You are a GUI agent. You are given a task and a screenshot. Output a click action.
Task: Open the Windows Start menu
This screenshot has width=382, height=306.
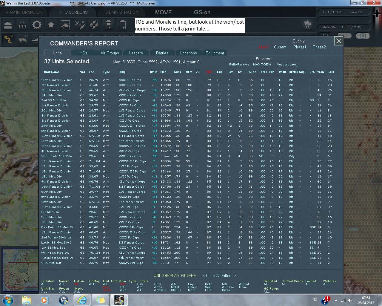[x=8, y=300]
